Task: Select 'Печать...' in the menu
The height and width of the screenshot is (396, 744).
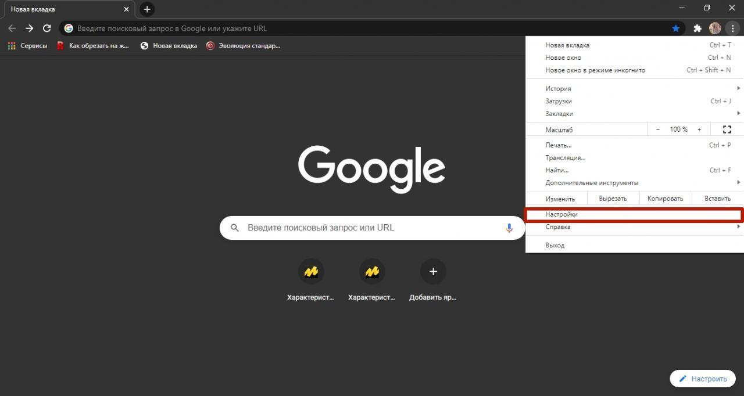Action: coord(635,145)
